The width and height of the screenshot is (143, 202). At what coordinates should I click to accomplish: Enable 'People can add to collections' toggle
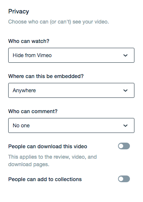pyautogui.click(x=124, y=179)
